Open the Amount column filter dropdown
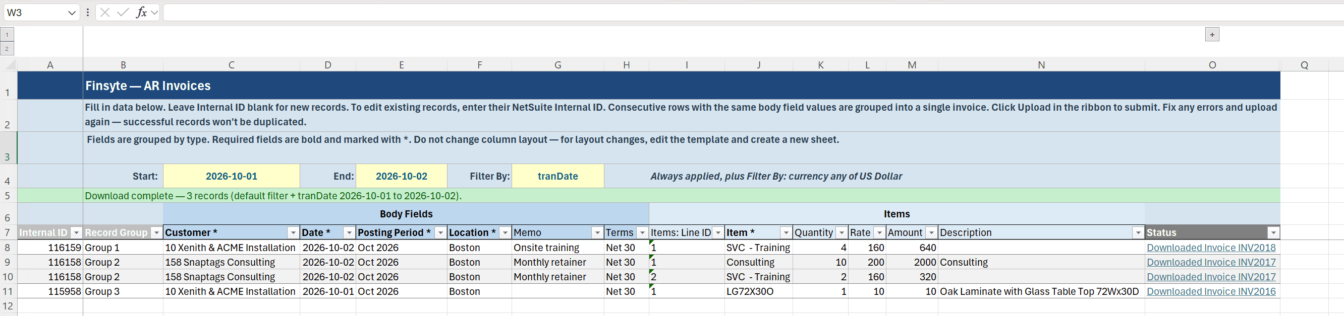The image size is (1344, 316). point(931,232)
